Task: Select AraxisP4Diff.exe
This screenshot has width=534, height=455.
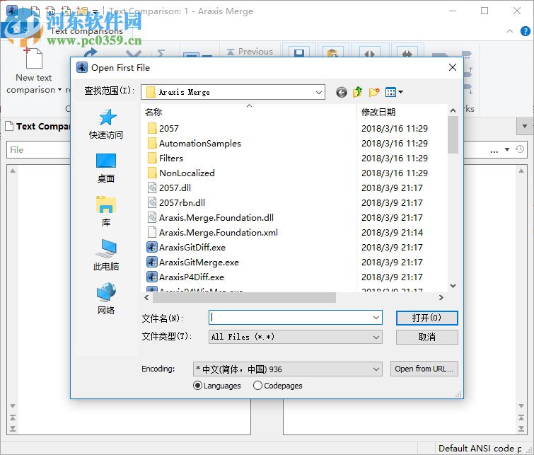Action: click(x=185, y=277)
